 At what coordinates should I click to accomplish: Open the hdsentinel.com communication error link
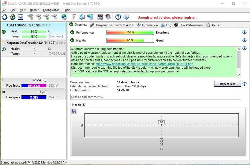click(144, 64)
